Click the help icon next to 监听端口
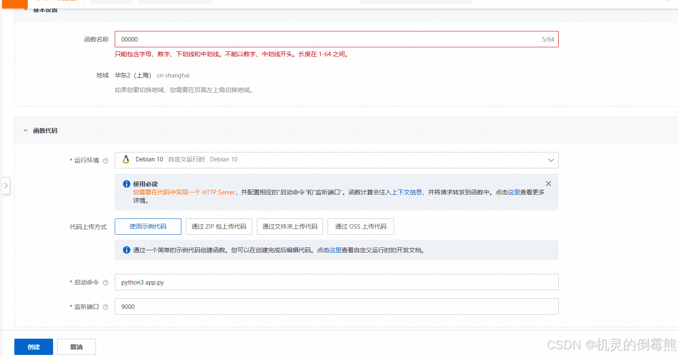The width and height of the screenshot is (678, 357). 106,307
